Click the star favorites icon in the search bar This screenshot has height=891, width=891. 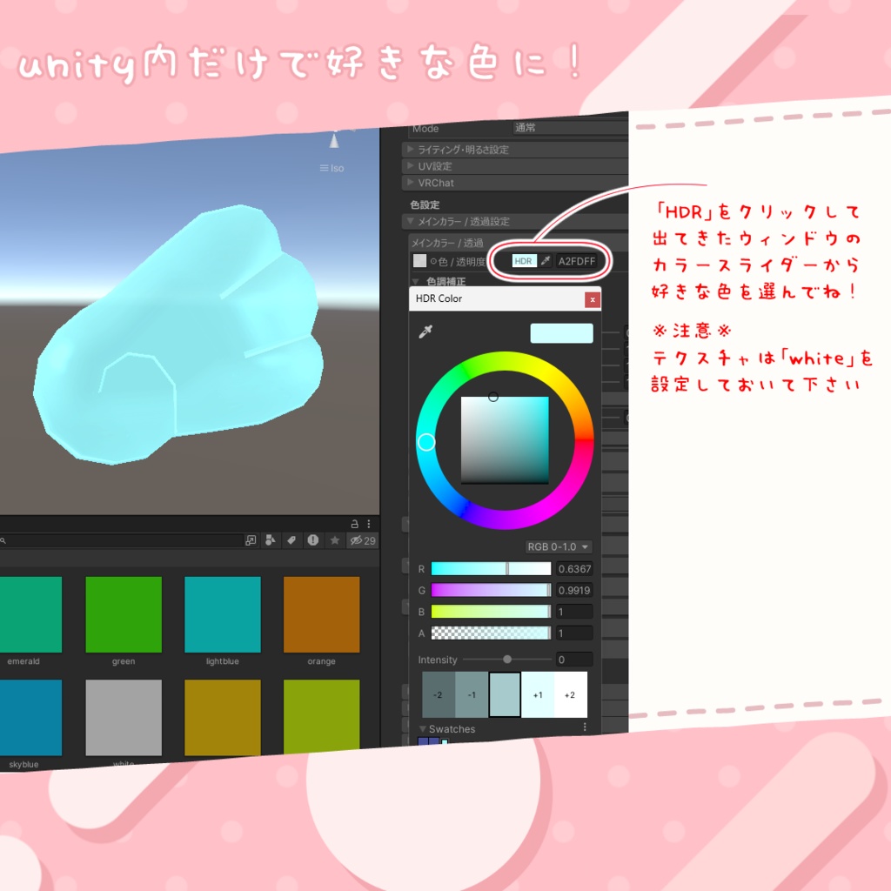(335, 539)
